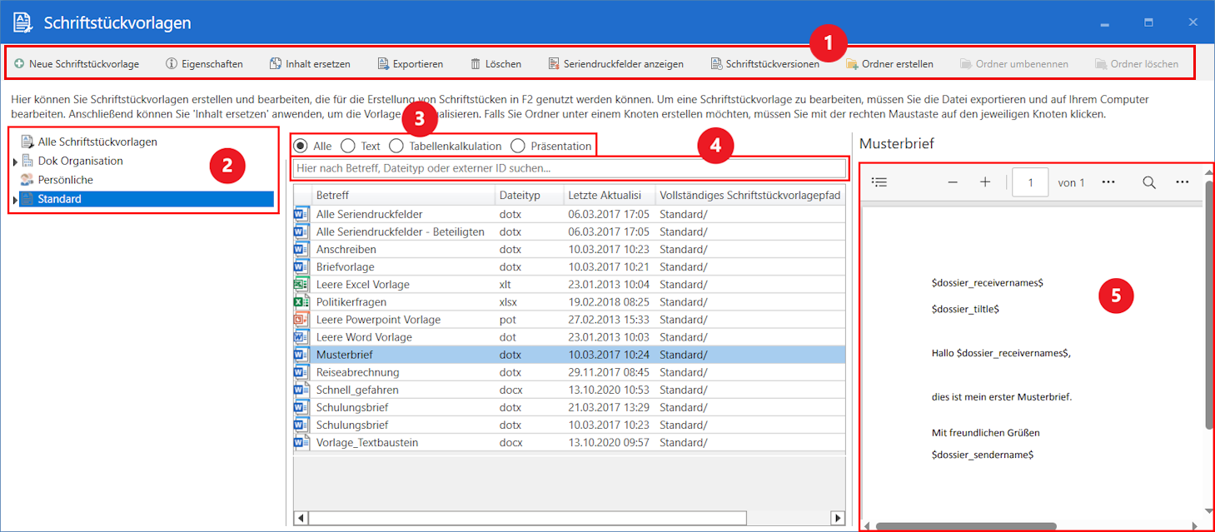This screenshot has height=532, width=1215.
Task: Expand the Dok Organisation tree node
Action: (x=15, y=162)
